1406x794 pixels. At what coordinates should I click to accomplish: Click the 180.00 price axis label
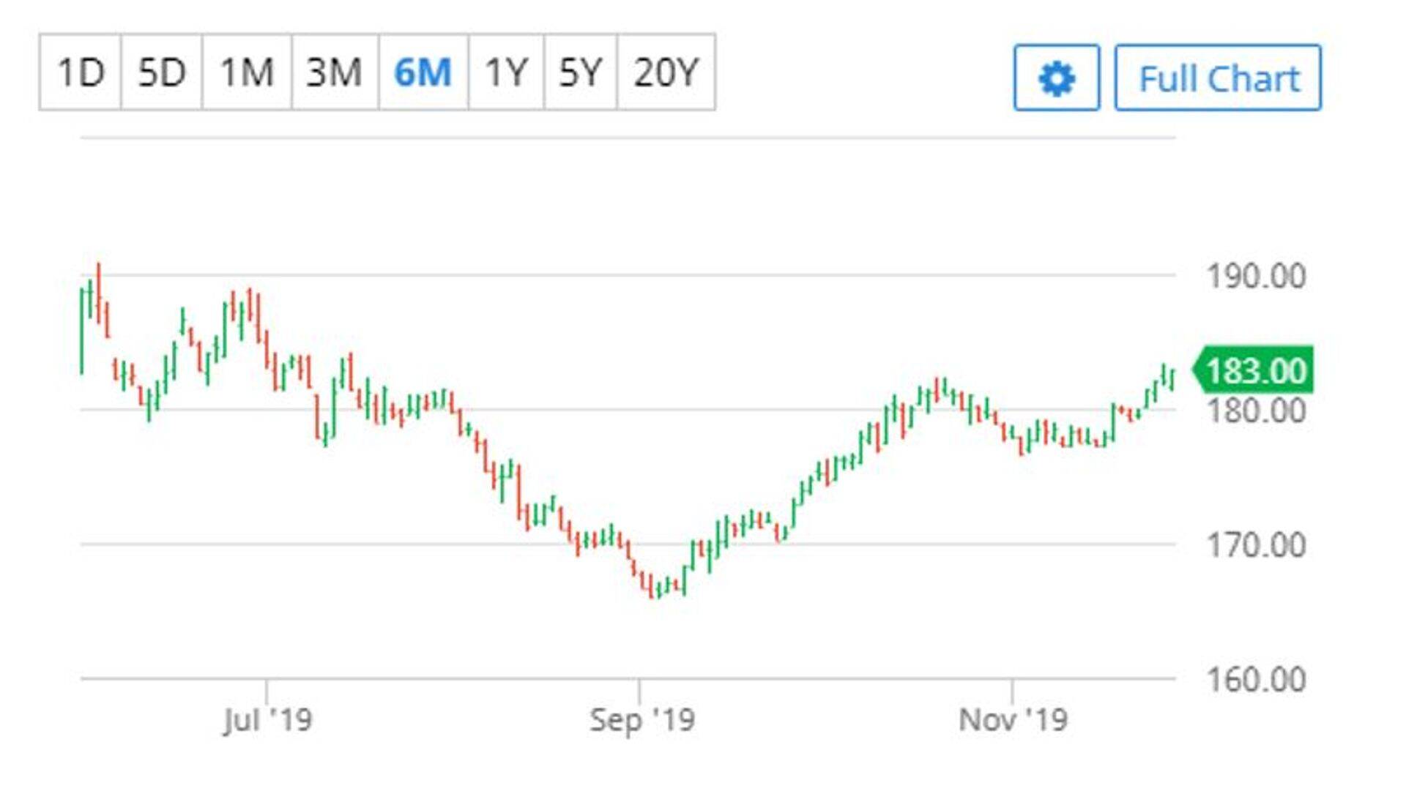pyautogui.click(x=1256, y=411)
